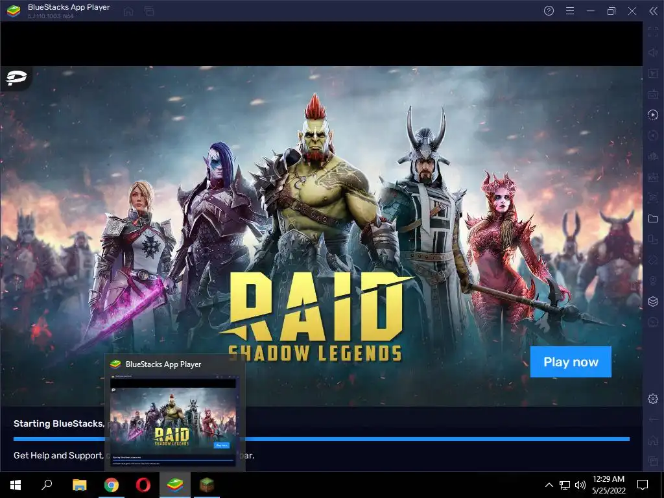Click the Android home icon in sidebar

click(x=652, y=440)
